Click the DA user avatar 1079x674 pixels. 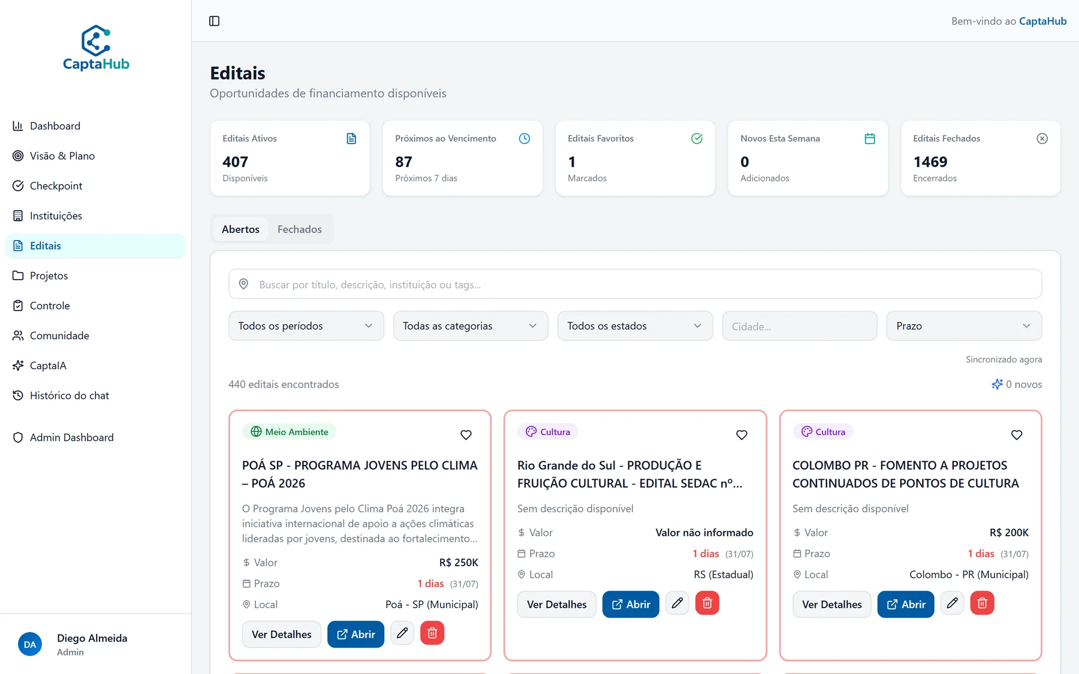pyautogui.click(x=30, y=645)
